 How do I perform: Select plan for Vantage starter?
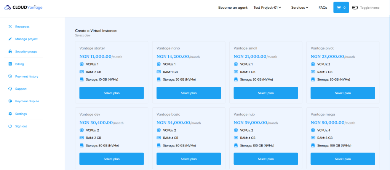pyautogui.click(x=112, y=93)
